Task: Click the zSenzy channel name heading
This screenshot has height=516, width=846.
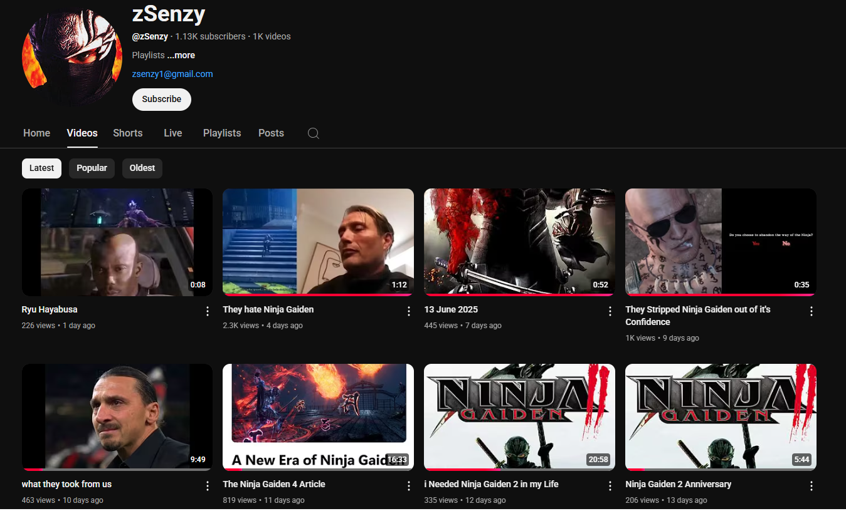Action: [x=169, y=13]
